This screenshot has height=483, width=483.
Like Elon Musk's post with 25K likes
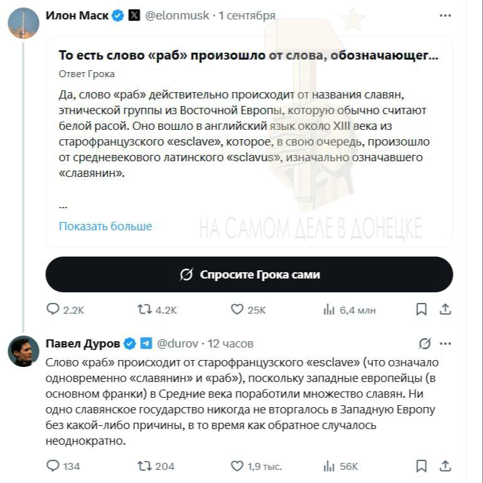click(248, 309)
